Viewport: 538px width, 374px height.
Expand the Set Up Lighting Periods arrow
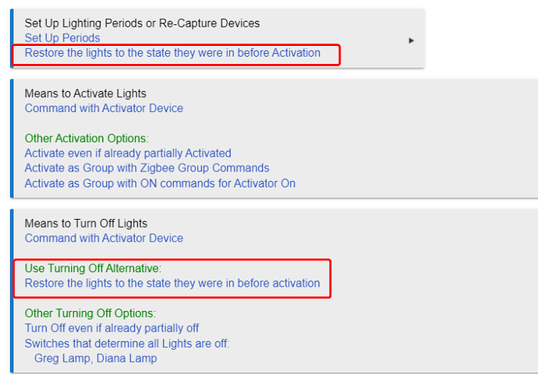point(411,41)
